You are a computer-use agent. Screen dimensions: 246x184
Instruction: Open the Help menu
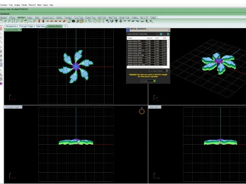51,5
